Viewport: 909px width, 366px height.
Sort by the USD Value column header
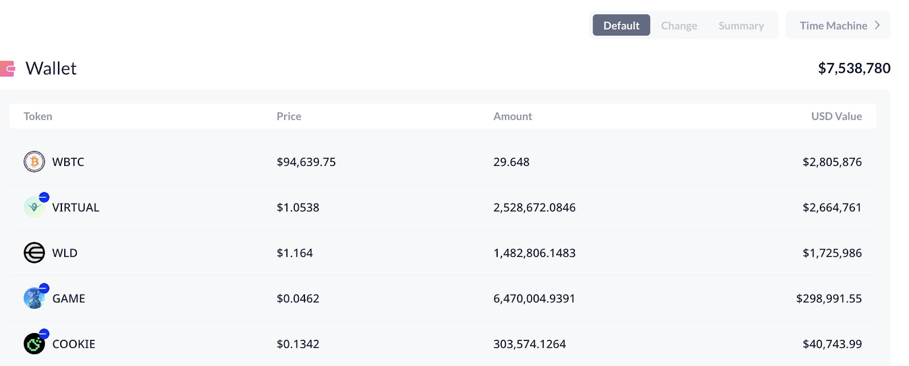[x=836, y=117]
